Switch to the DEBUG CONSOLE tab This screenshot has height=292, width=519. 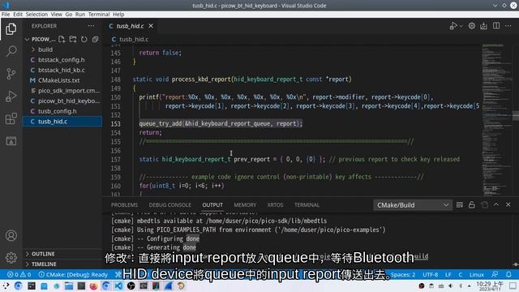tap(169, 205)
